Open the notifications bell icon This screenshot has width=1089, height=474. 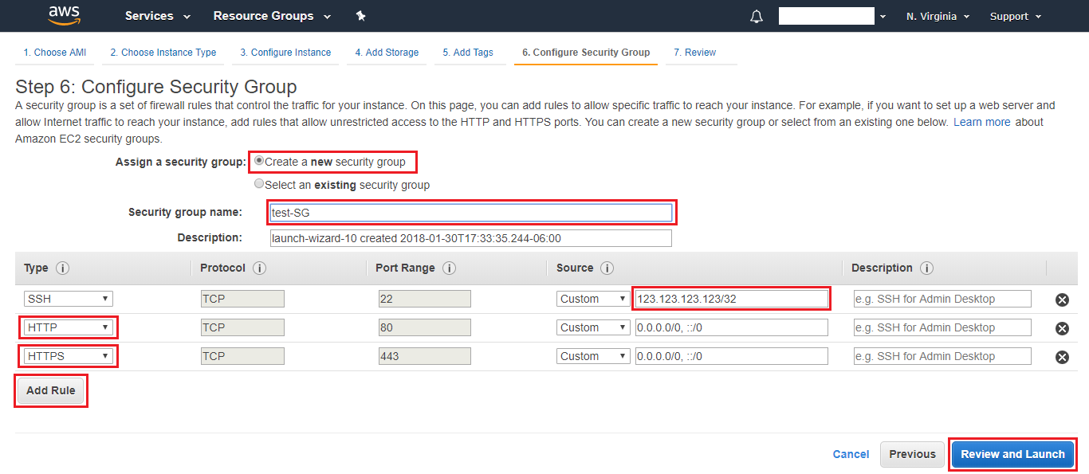tap(757, 17)
